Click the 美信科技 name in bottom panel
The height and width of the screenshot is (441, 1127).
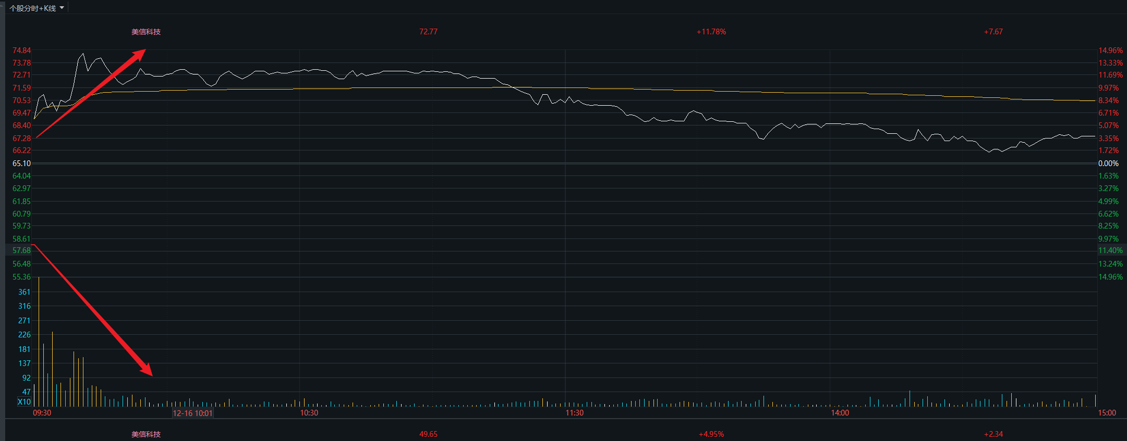coord(146,434)
